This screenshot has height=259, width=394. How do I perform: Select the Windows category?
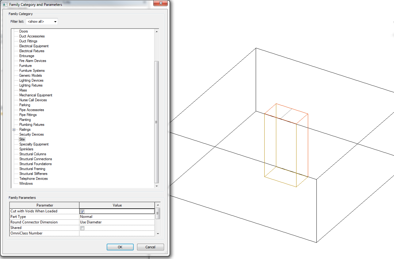click(x=26, y=184)
